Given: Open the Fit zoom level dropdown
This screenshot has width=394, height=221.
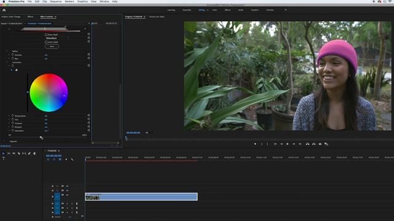Looking at the screenshot, I should (x=150, y=133).
